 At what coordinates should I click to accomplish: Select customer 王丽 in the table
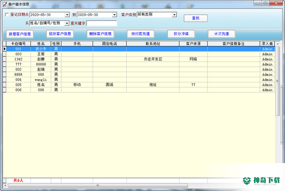click(x=41, y=54)
